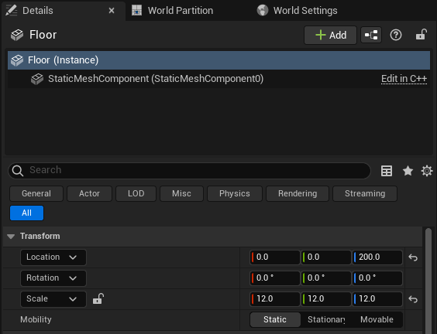Image resolution: width=437 pixels, height=334 pixels.
Task: Click the Location Z value field
Action: point(377,257)
